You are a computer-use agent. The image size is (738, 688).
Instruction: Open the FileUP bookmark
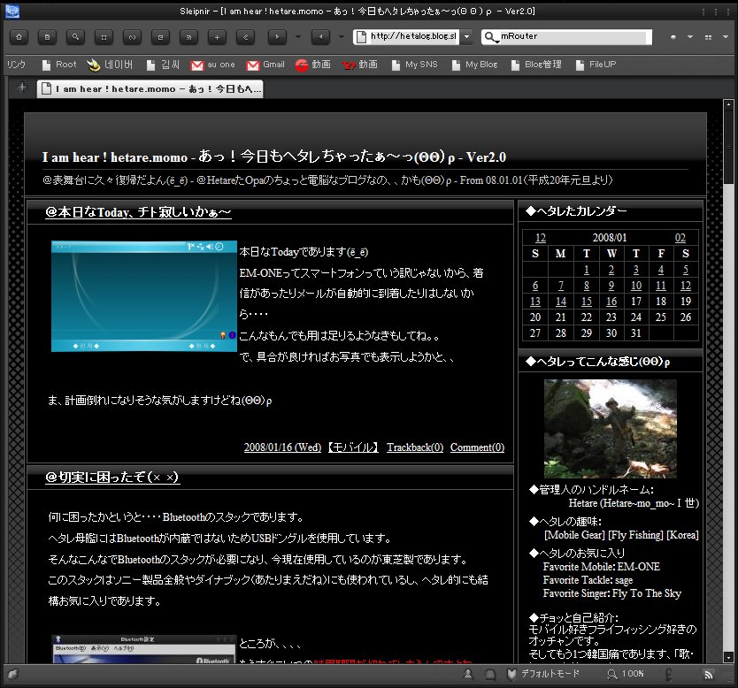click(x=596, y=65)
